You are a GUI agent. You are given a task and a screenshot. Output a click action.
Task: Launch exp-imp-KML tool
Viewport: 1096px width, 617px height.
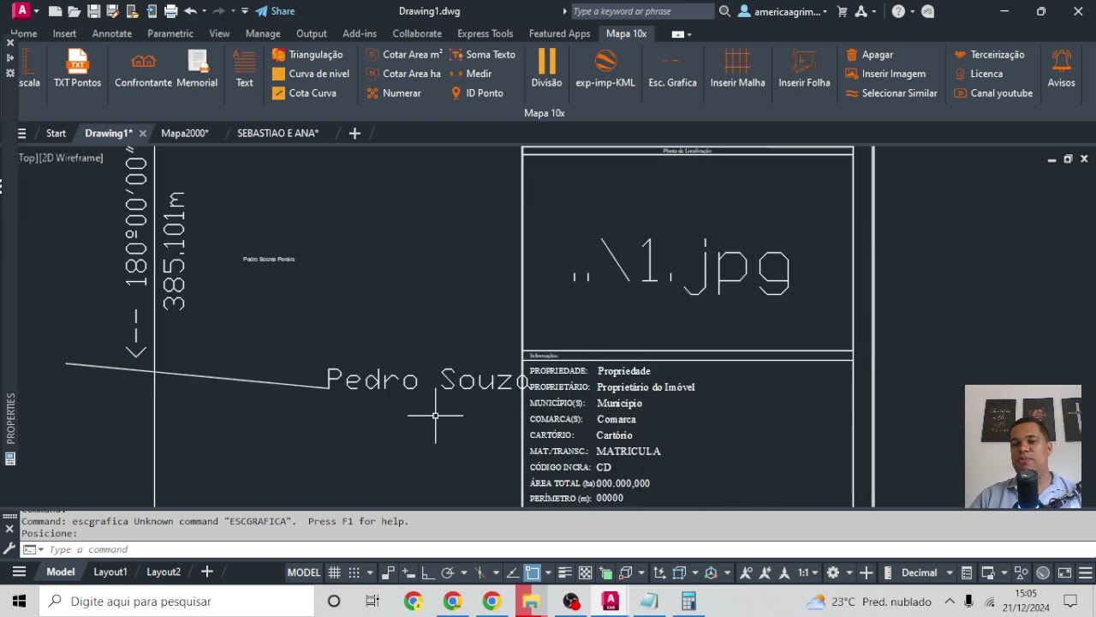tap(605, 69)
